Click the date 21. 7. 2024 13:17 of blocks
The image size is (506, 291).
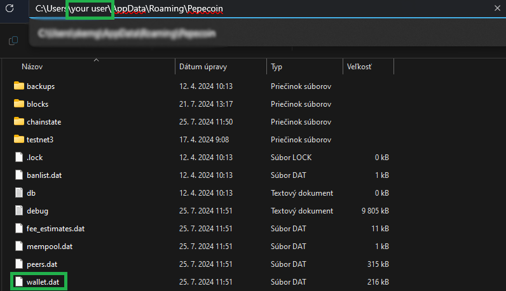pyautogui.click(x=206, y=104)
